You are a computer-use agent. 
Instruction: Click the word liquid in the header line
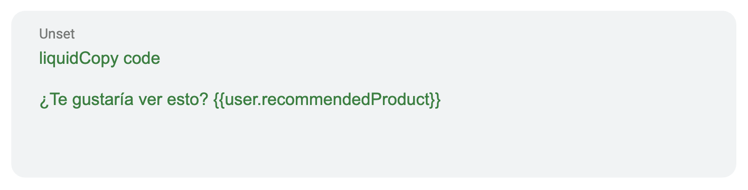[59, 58]
